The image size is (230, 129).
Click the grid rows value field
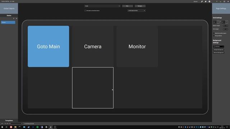pos(224,22)
